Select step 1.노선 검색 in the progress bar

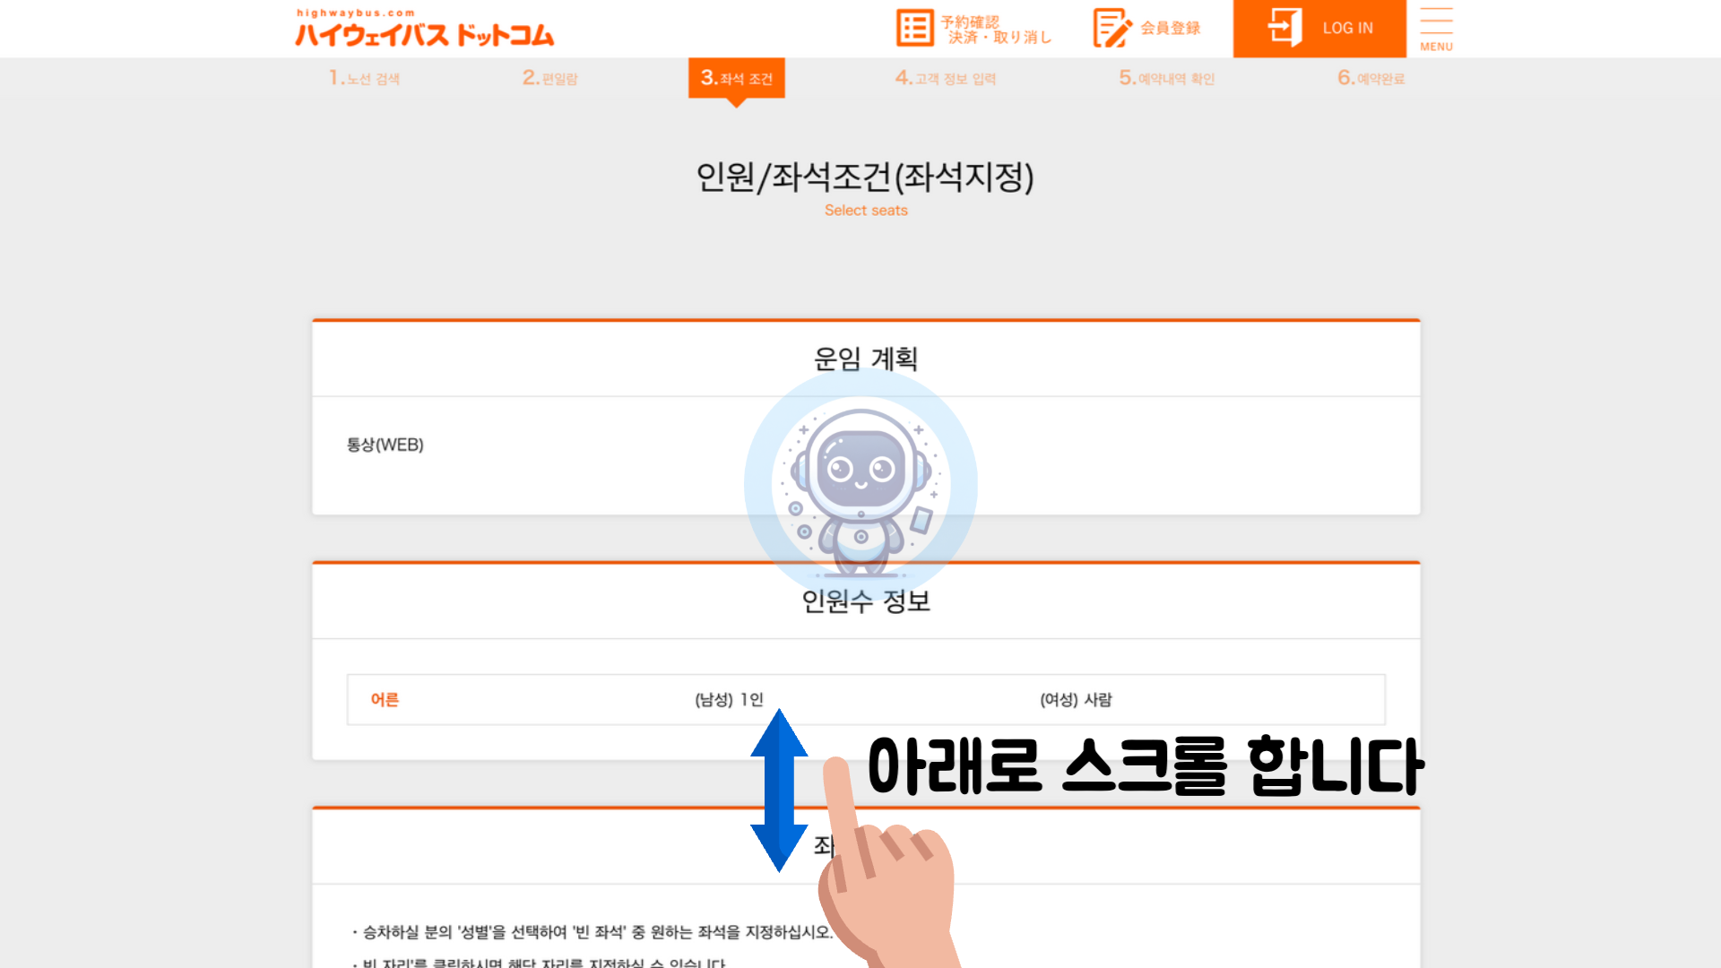pos(363,78)
